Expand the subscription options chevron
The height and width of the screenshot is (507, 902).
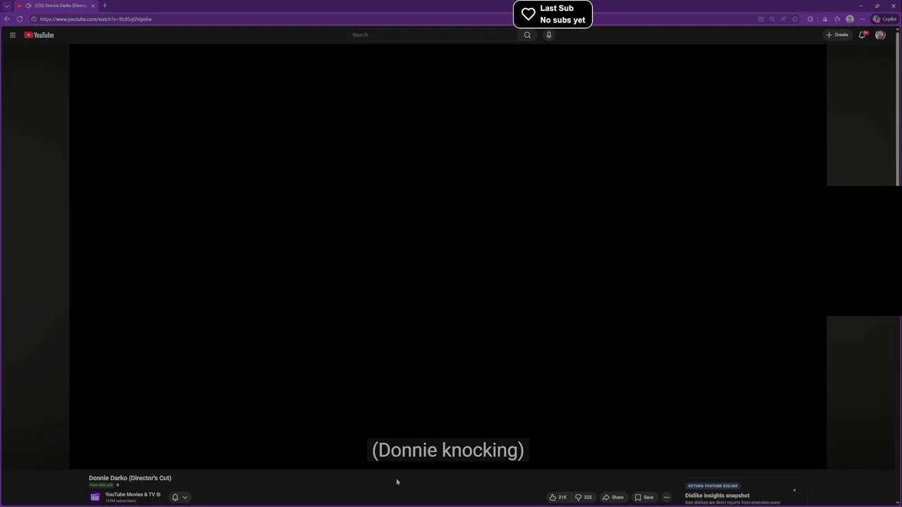pyautogui.click(x=185, y=497)
